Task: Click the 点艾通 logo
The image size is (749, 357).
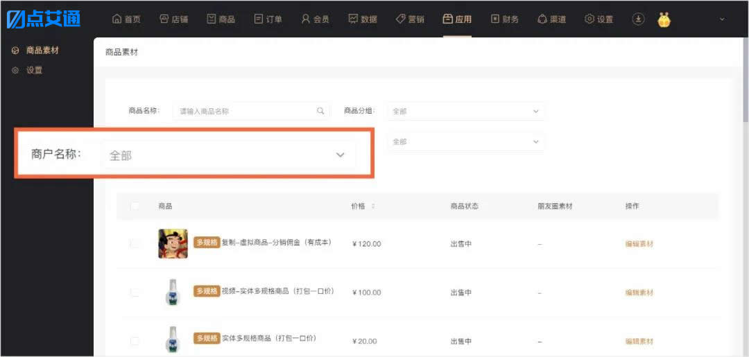Action: click(x=43, y=19)
